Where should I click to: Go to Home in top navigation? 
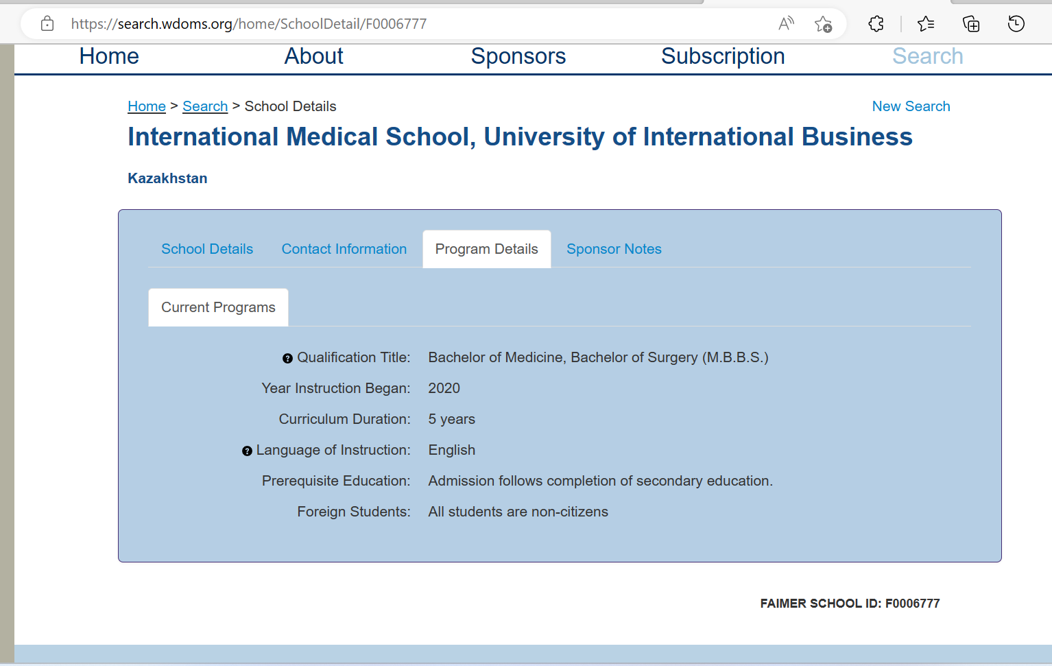(x=109, y=56)
